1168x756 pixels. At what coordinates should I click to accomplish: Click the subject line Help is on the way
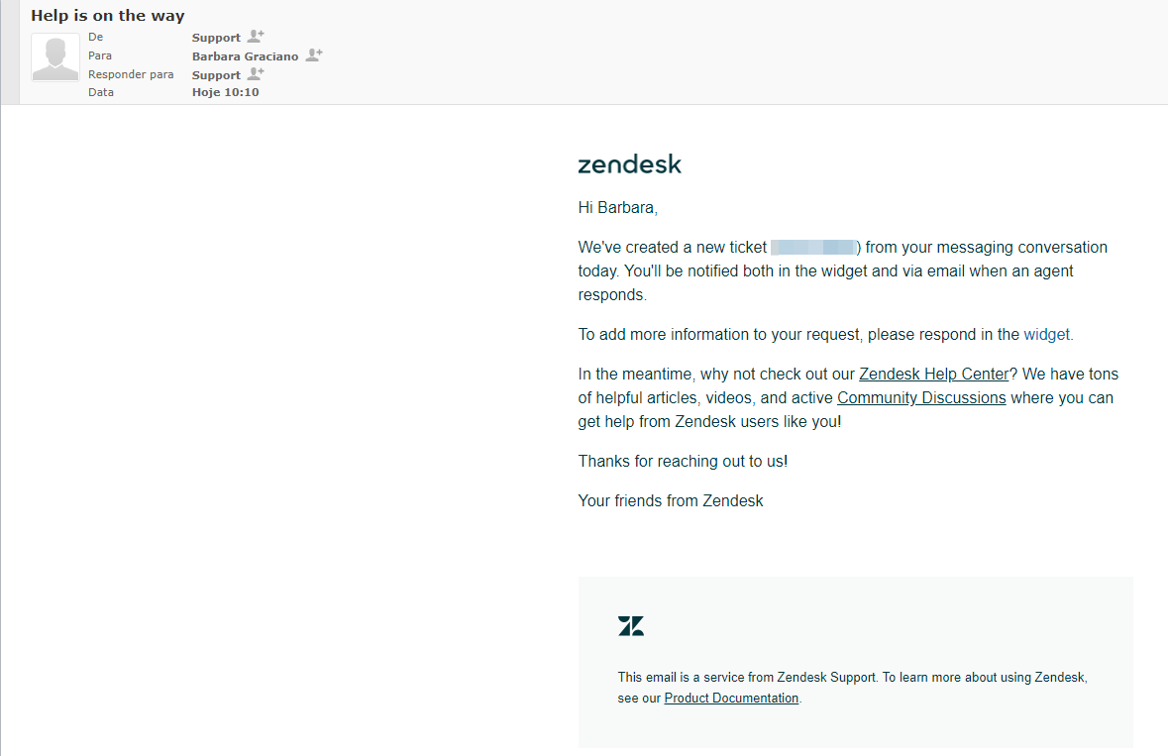(x=107, y=15)
